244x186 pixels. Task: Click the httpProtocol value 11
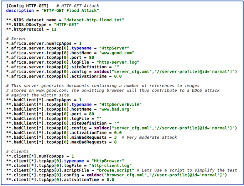[x=54, y=30]
